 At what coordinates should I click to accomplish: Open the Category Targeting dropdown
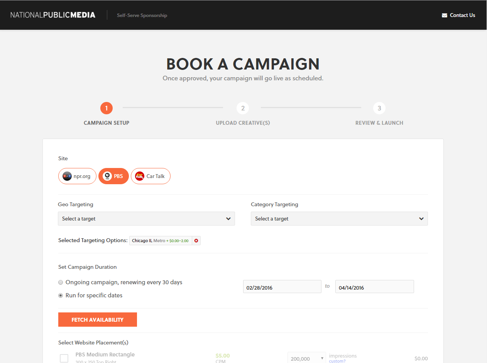[x=339, y=219]
